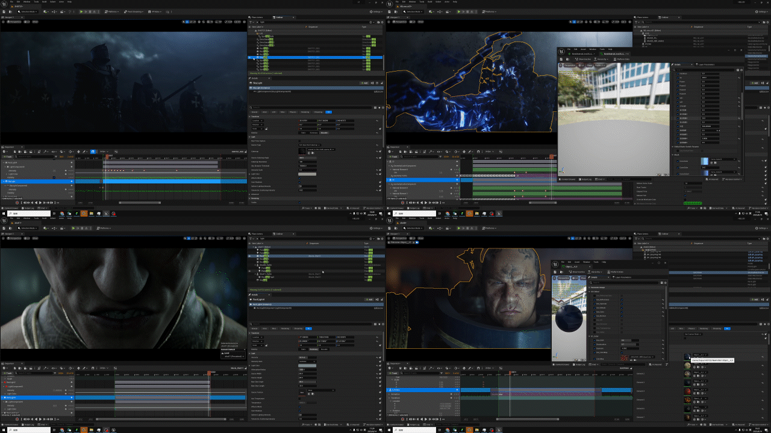
Task: Click Platform Stats in sphere preview material window
Action: click(x=616, y=272)
